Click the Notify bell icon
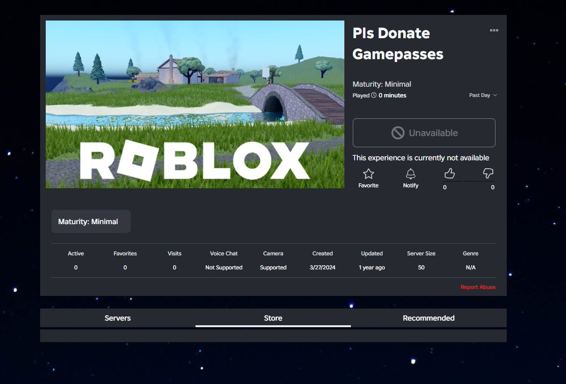This screenshot has height=384, width=566. point(410,174)
